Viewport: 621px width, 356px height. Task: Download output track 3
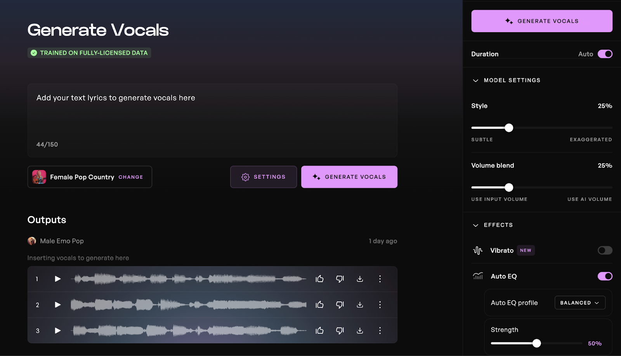pos(360,331)
